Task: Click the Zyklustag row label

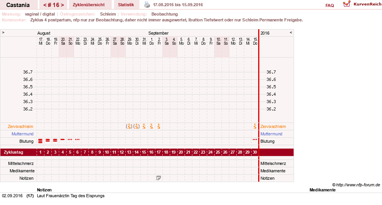Action: pos(13,152)
